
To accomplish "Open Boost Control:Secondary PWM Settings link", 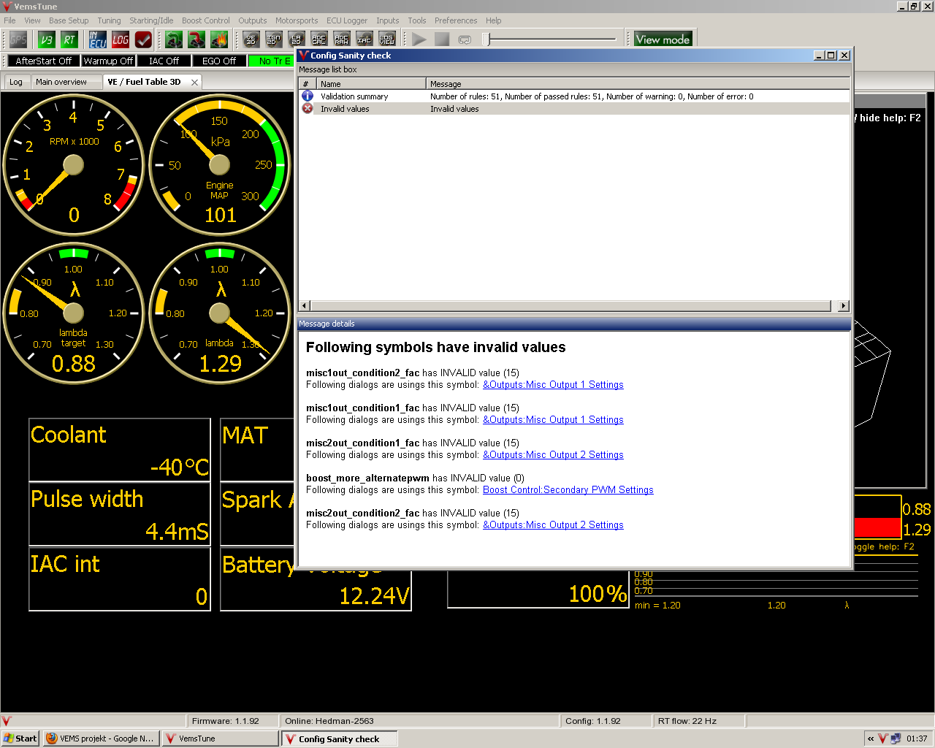I will (x=568, y=490).
